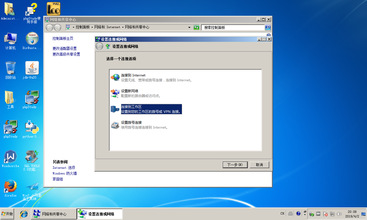Open Internet Explorer from the taskbar
Screen dimensions: 367x220
[24, 214]
